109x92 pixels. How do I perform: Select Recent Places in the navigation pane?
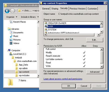coord(19,22)
